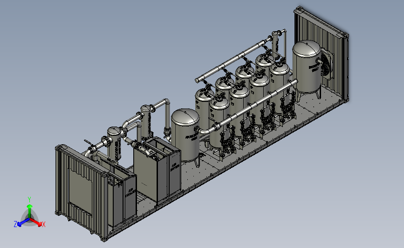
Task: Select the AIR DRYER label on the cabinet
Action: tap(175, 167)
